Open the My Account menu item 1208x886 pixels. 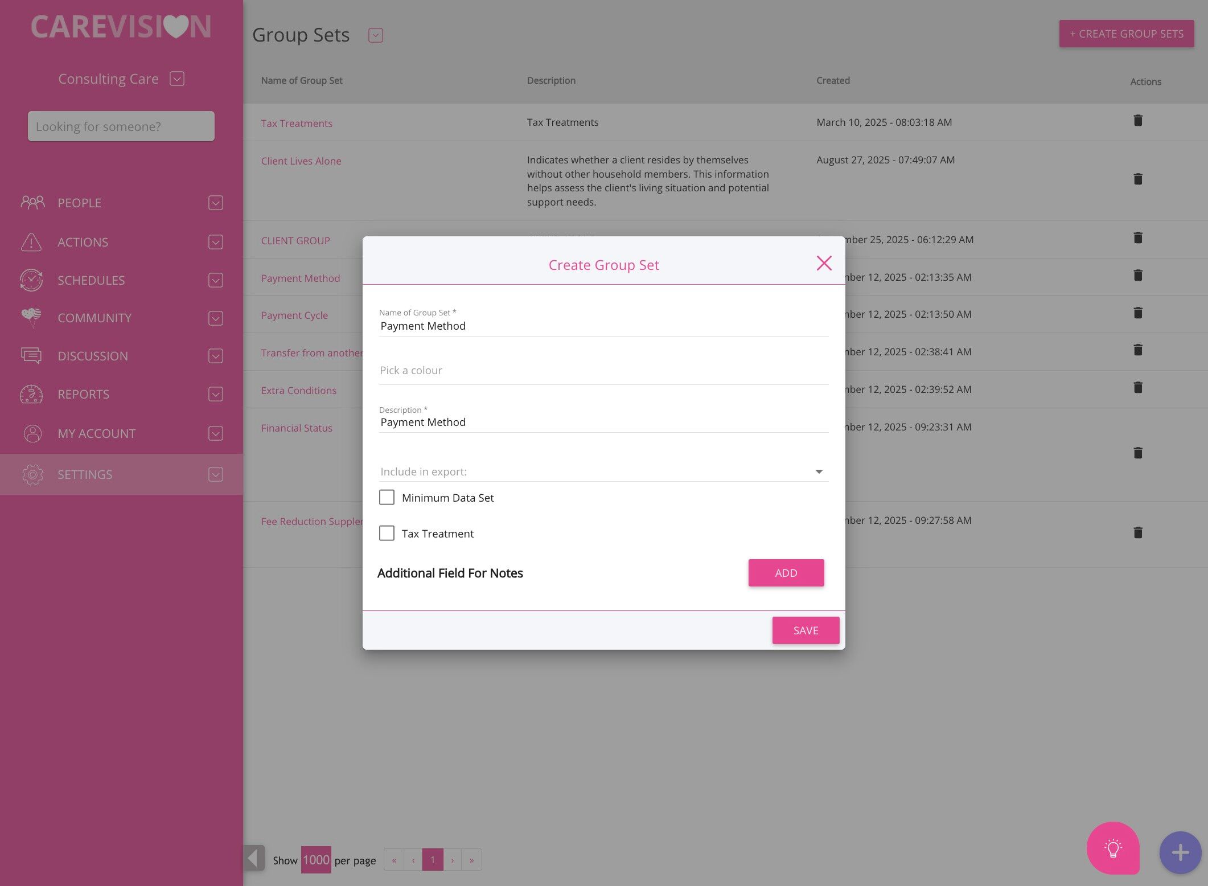coord(96,433)
